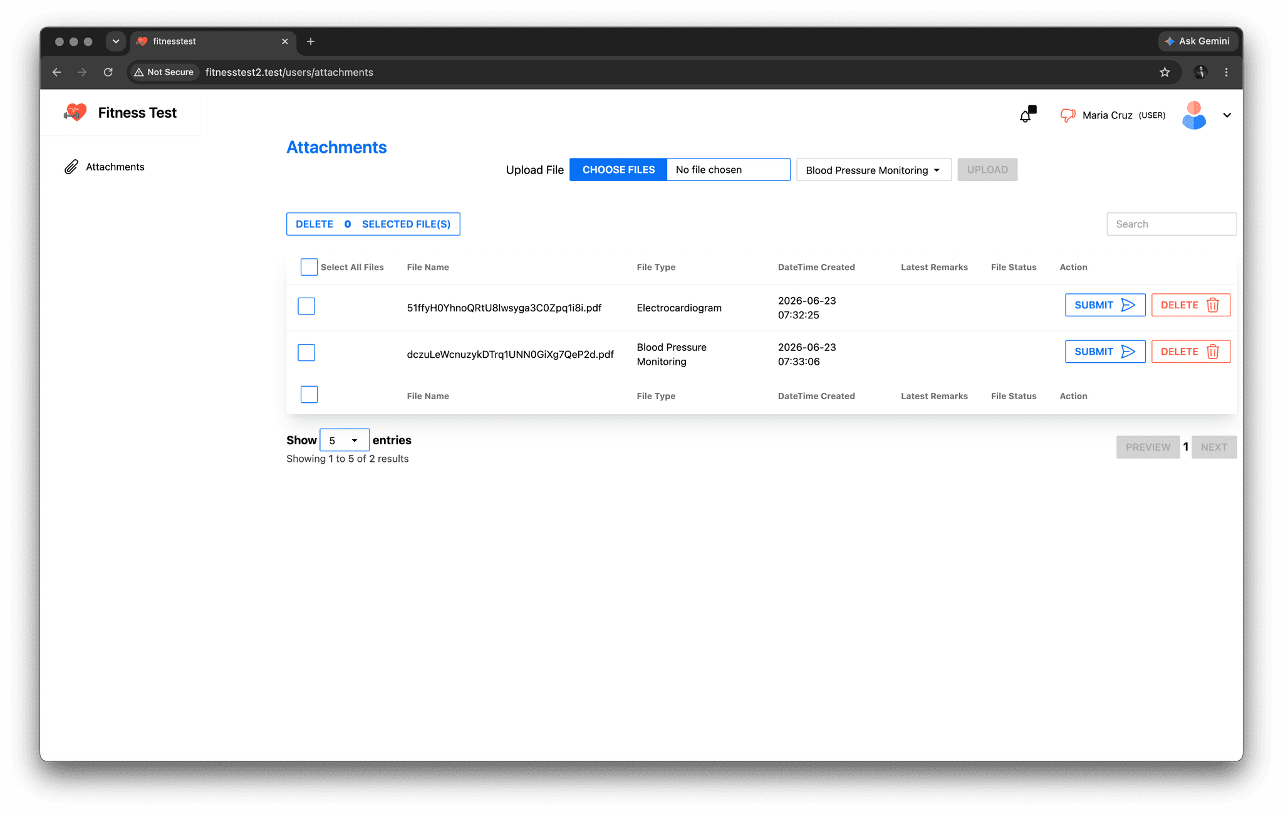
Task: Click the Ask Gemini button
Action: click(x=1197, y=41)
